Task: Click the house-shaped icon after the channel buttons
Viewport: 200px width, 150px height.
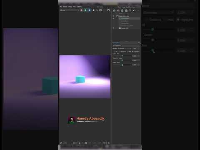Action: 100,10
